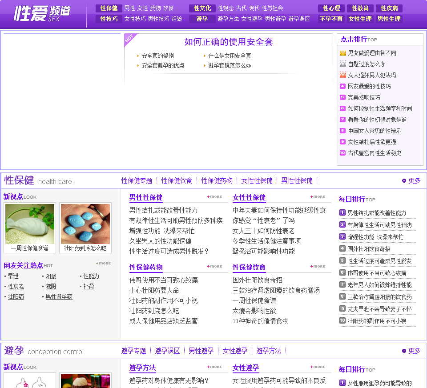
Task: Click rank 7 badge beside 看看你的性幻想对象是谁
Action: [x=342, y=120]
